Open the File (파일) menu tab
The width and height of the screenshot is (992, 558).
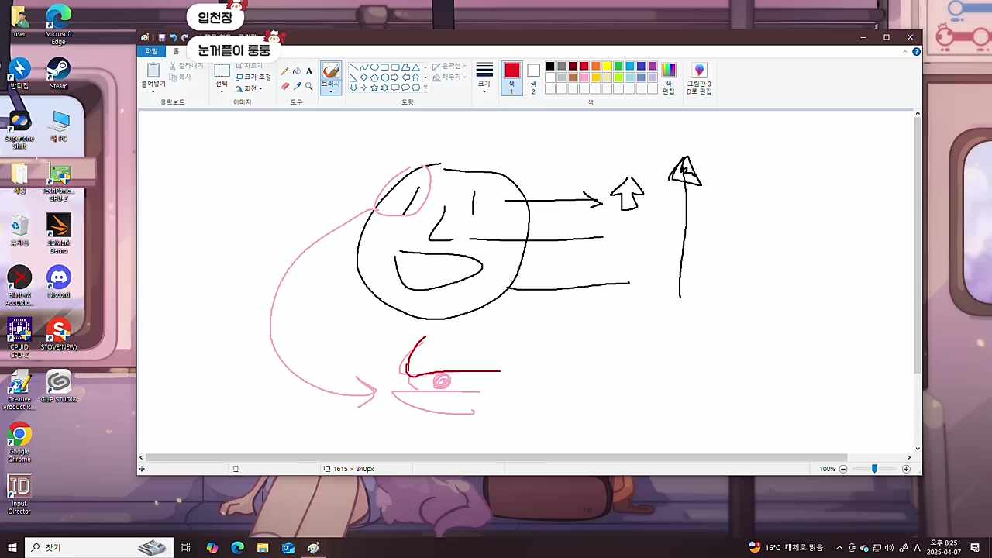[151, 51]
